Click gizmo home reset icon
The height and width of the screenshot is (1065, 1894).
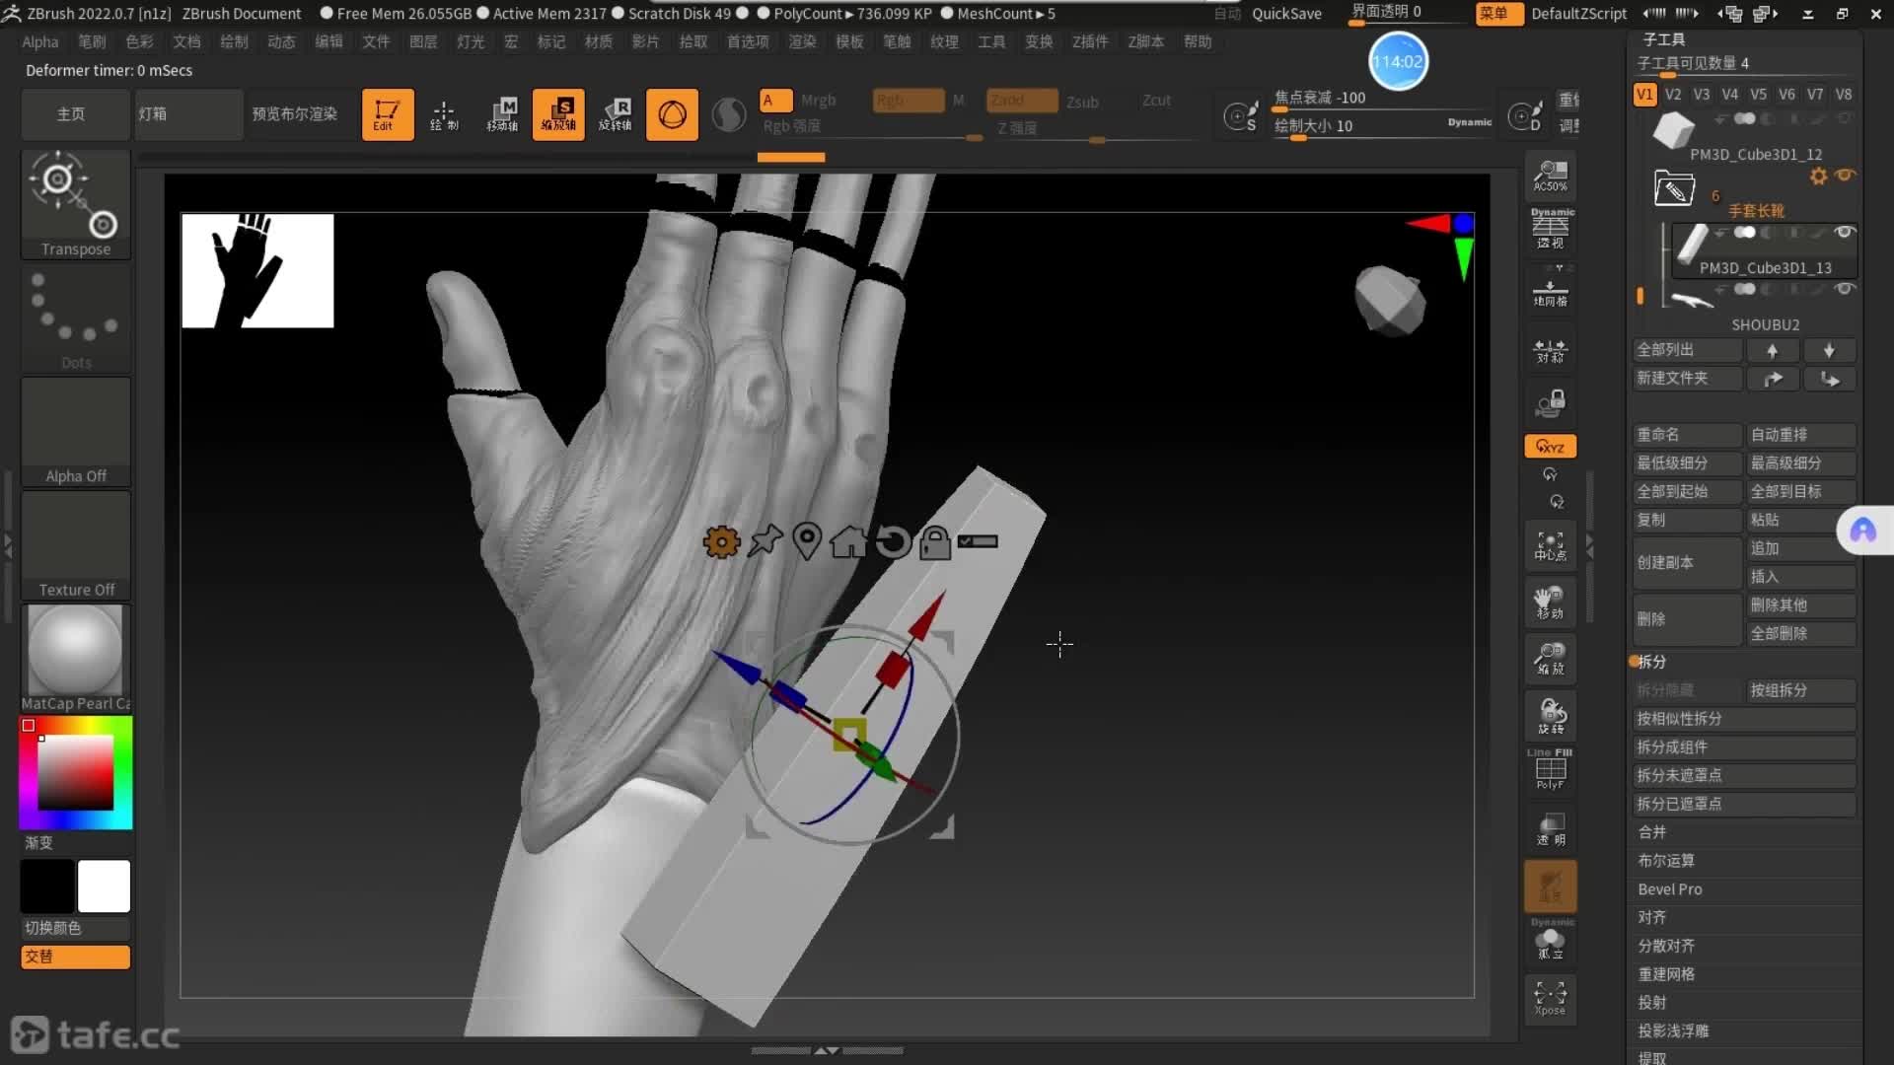coord(848,542)
